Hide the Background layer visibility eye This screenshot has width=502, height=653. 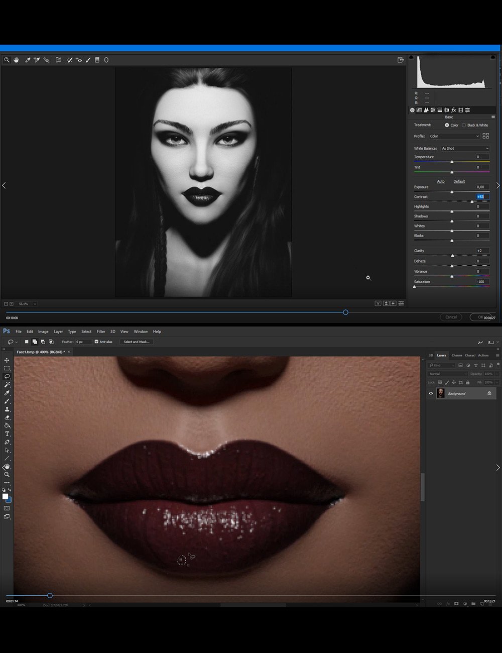pyautogui.click(x=431, y=393)
